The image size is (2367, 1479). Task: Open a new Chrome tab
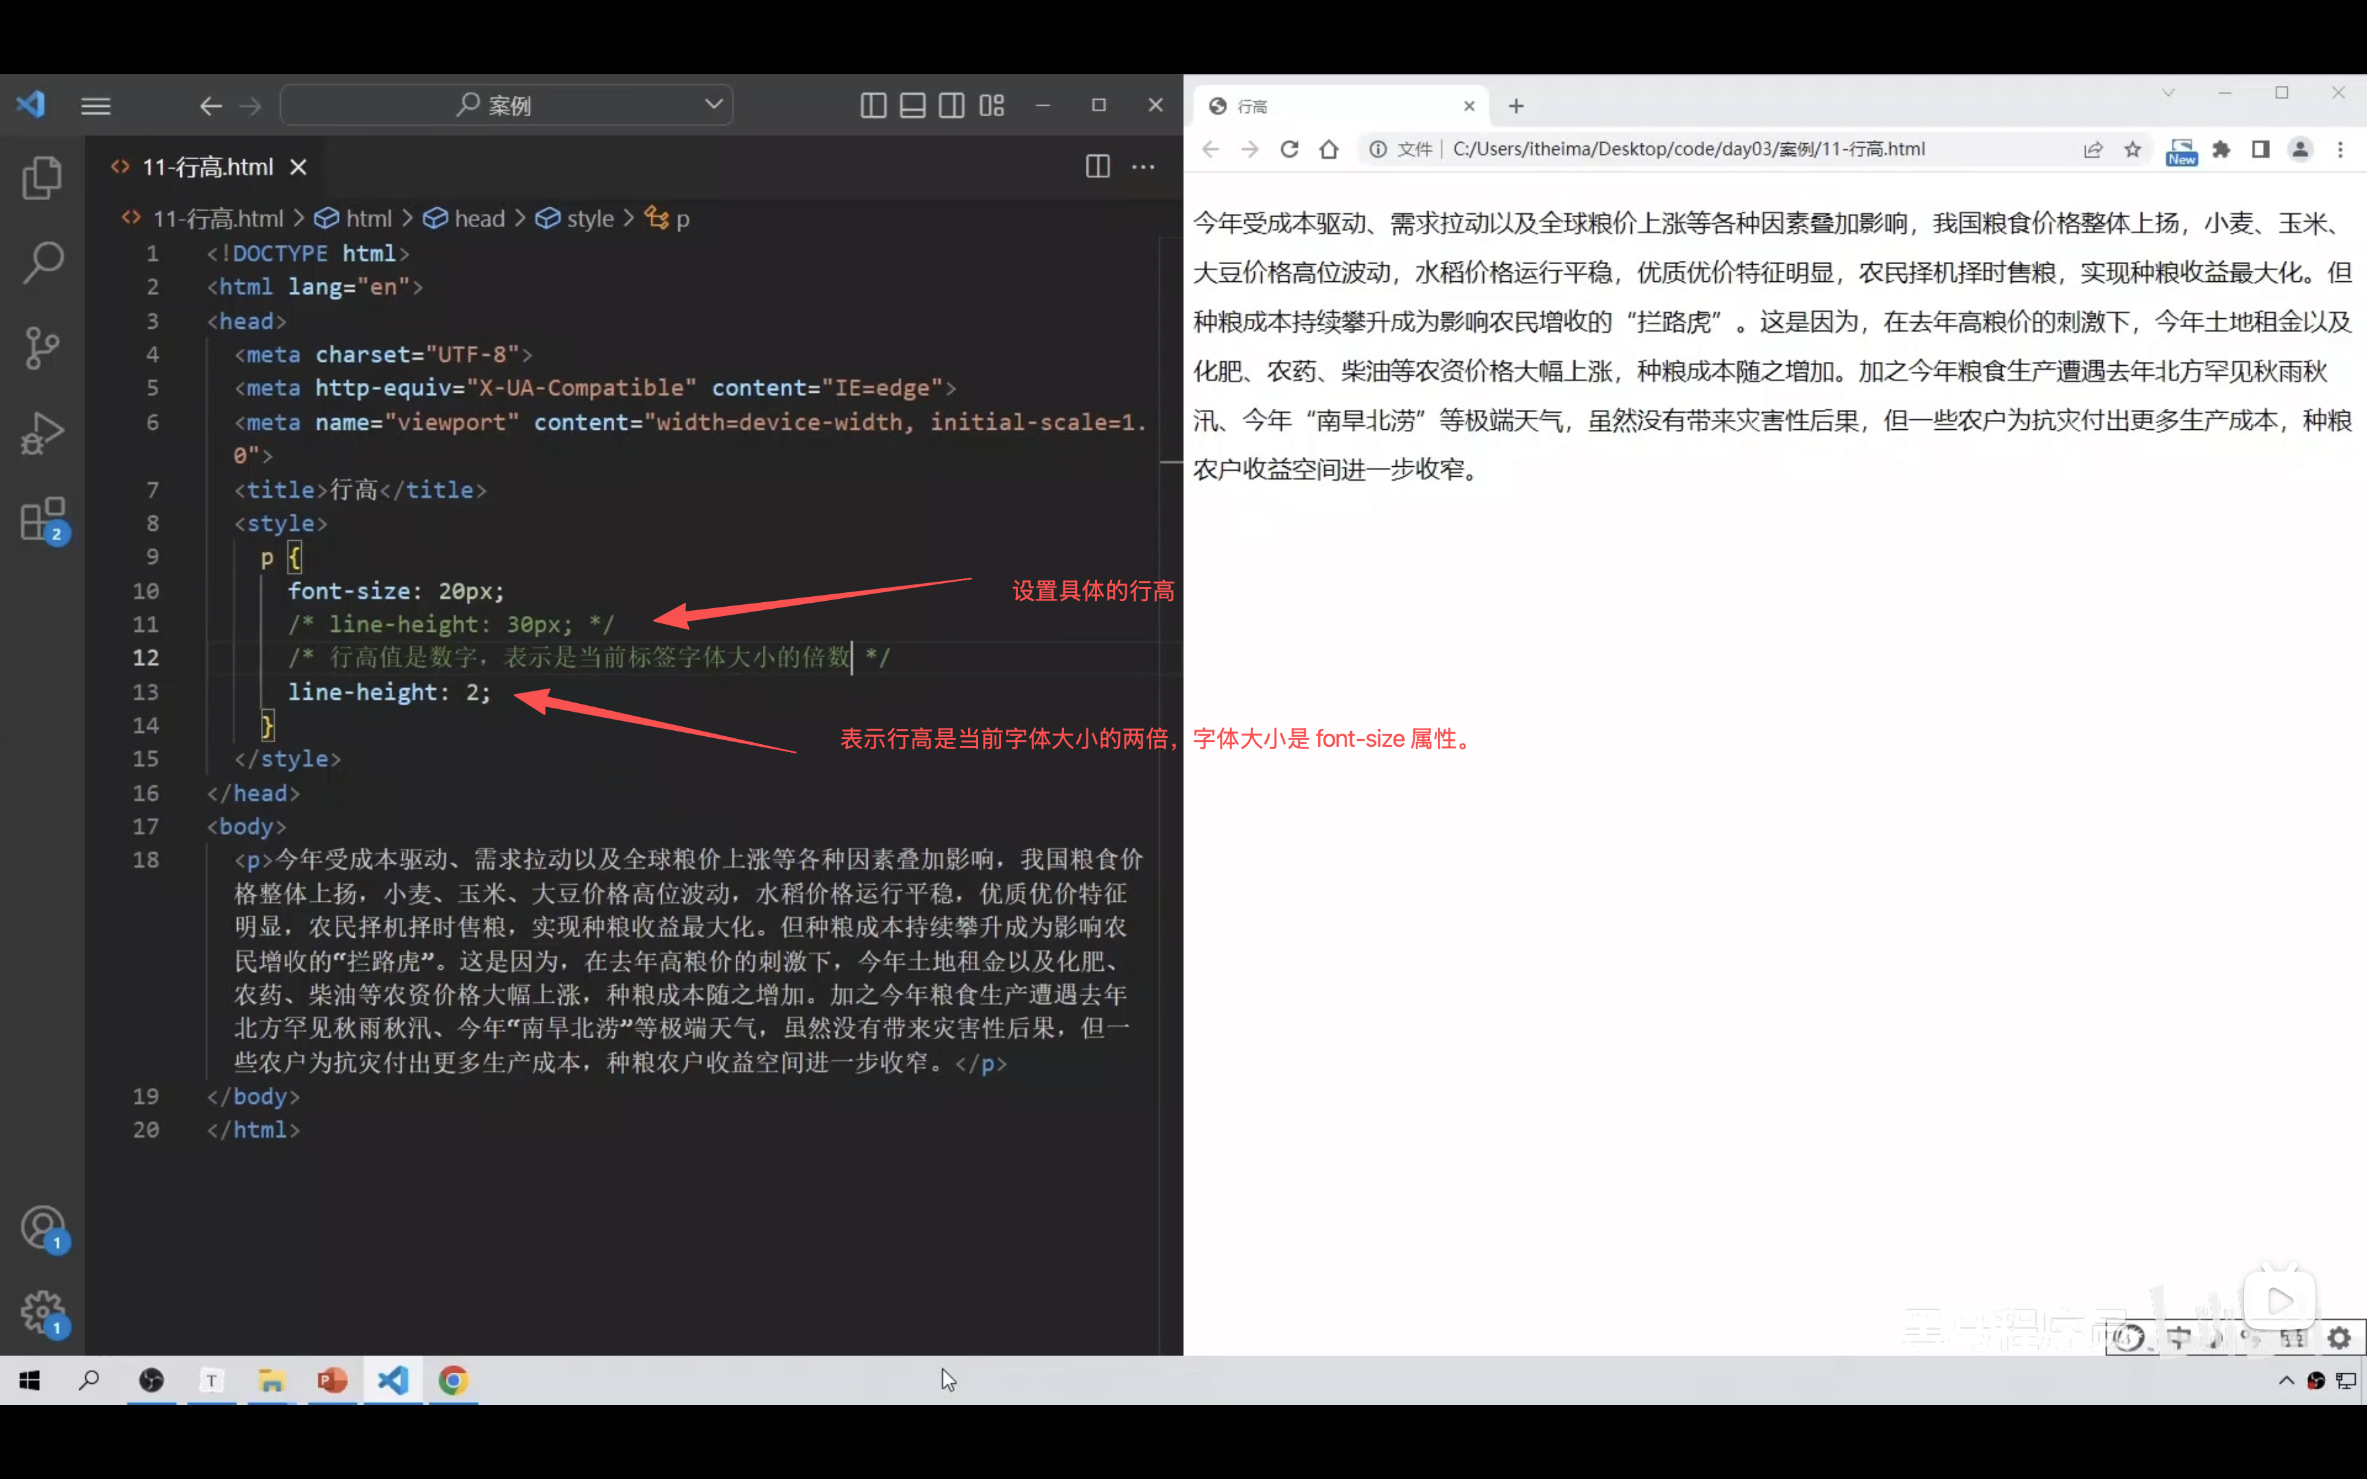[1516, 106]
